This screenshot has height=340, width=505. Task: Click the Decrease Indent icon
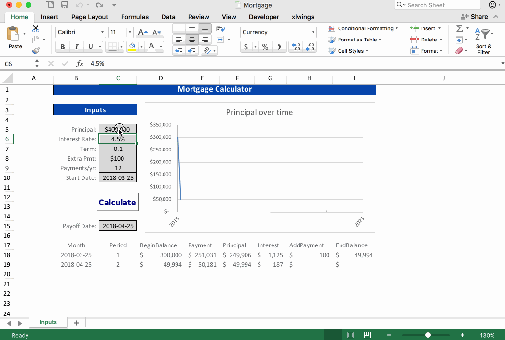pos(179,50)
